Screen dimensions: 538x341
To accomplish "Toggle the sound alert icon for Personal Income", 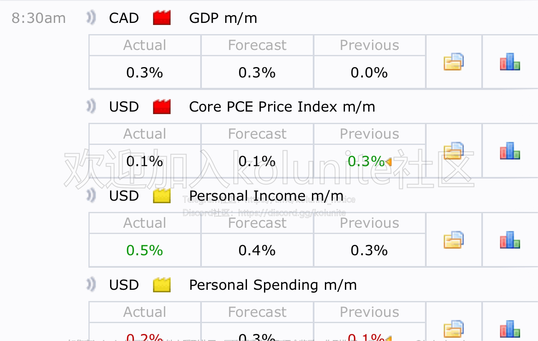I will [x=91, y=196].
